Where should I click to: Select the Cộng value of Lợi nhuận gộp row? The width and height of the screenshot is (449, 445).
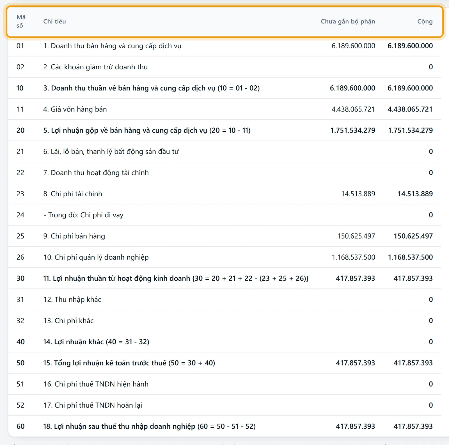point(410,131)
